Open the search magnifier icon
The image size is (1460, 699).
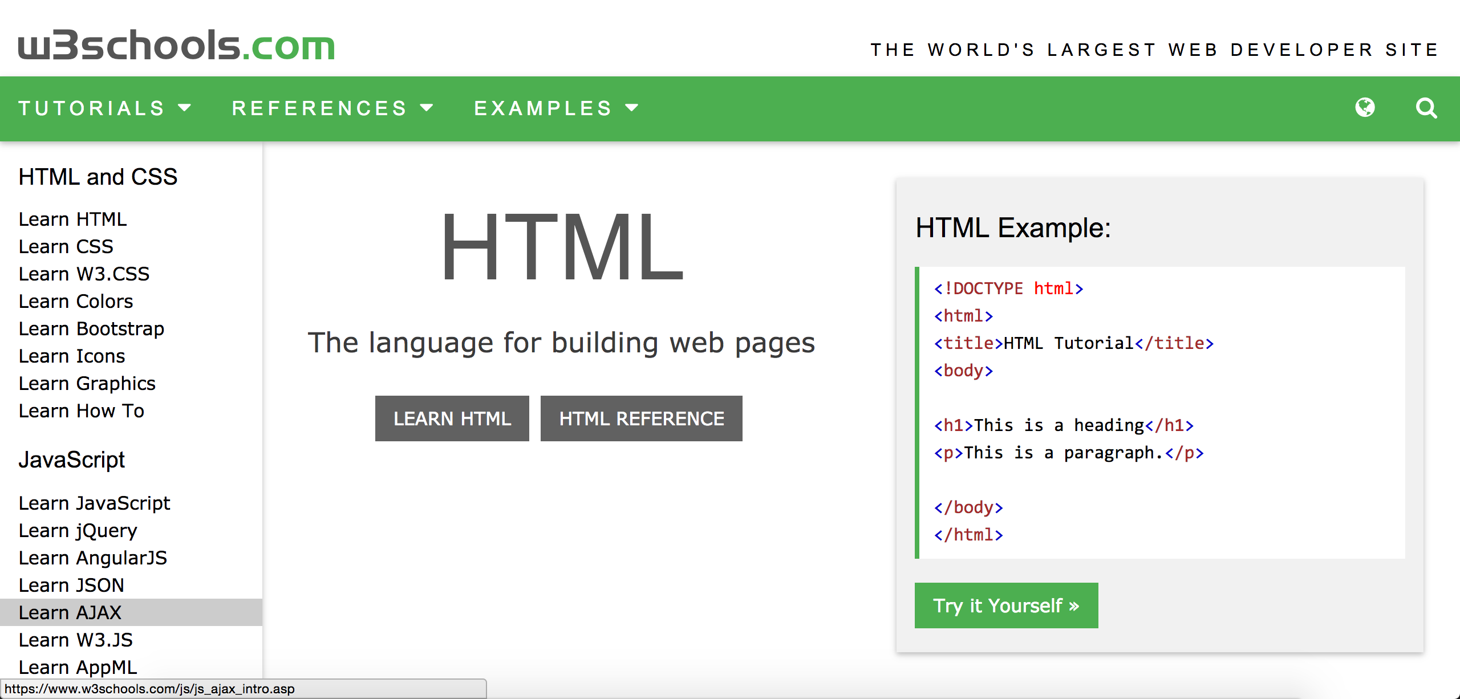pyautogui.click(x=1426, y=108)
